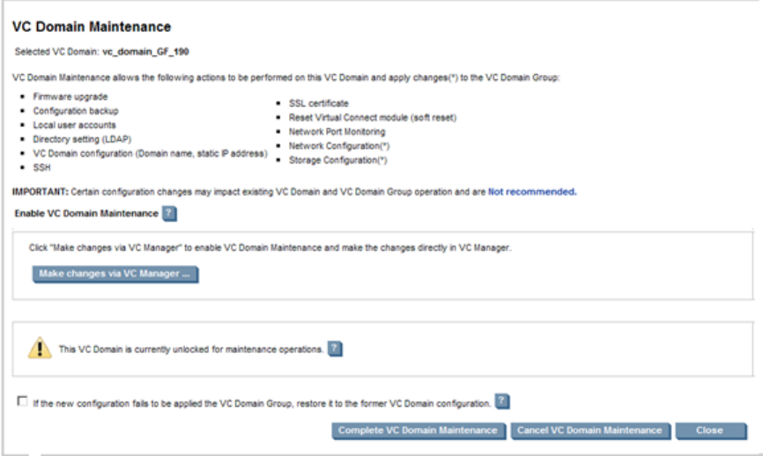Click the VC Domain Maintenance heading
Screen dimensions: 763x456
[x=92, y=28]
